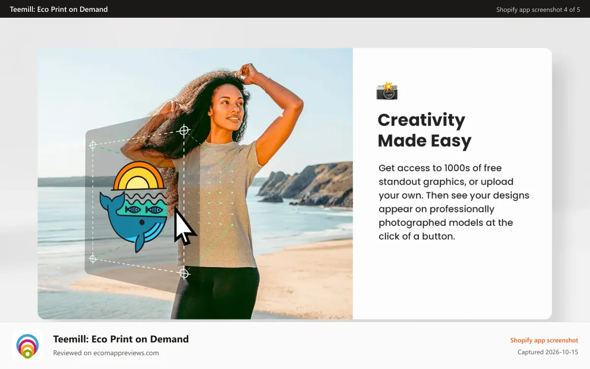The width and height of the screenshot is (590, 369).
Task: Click the Teemill rainbow app logo
Action: [x=28, y=345]
